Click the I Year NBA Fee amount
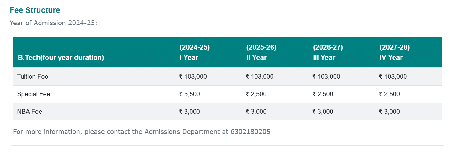 click(x=190, y=112)
